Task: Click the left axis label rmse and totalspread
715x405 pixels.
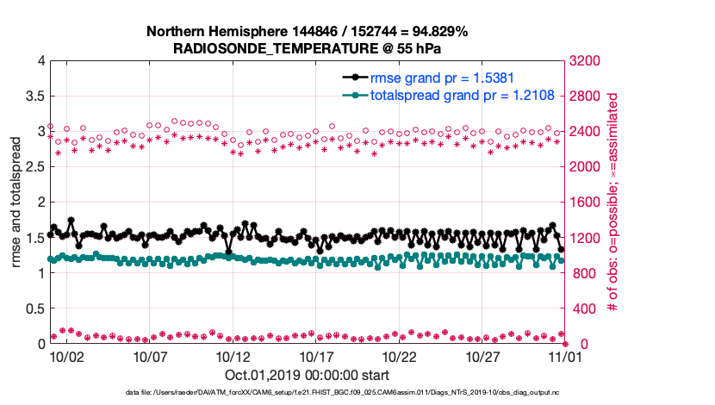Action: [x=18, y=202]
